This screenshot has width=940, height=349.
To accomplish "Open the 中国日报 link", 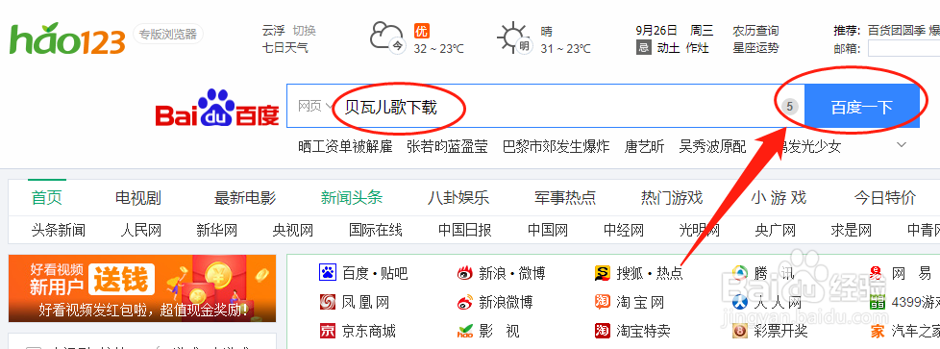I will coord(465,230).
